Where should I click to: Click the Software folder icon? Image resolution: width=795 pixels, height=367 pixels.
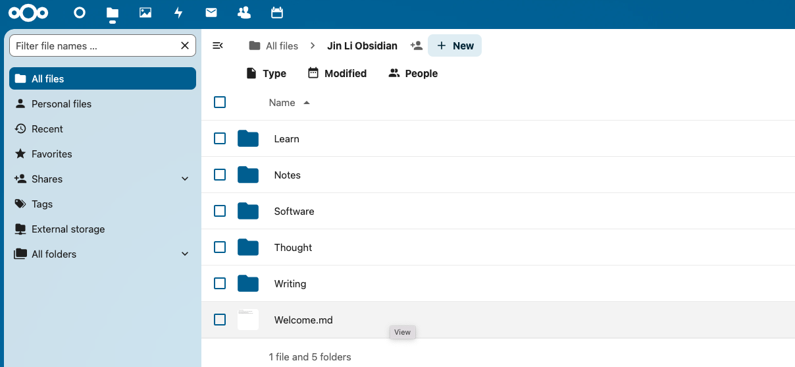pyautogui.click(x=248, y=211)
